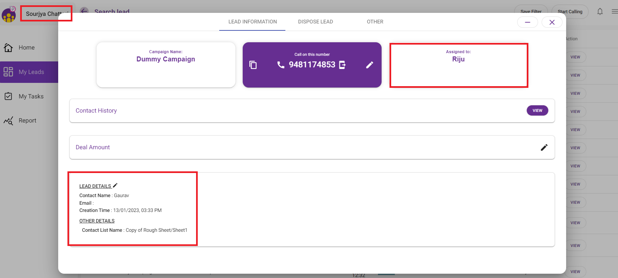Open My Tasks in sidebar
Image resolution: width=618 pixels, height=278 pixels.
[31, 96]
